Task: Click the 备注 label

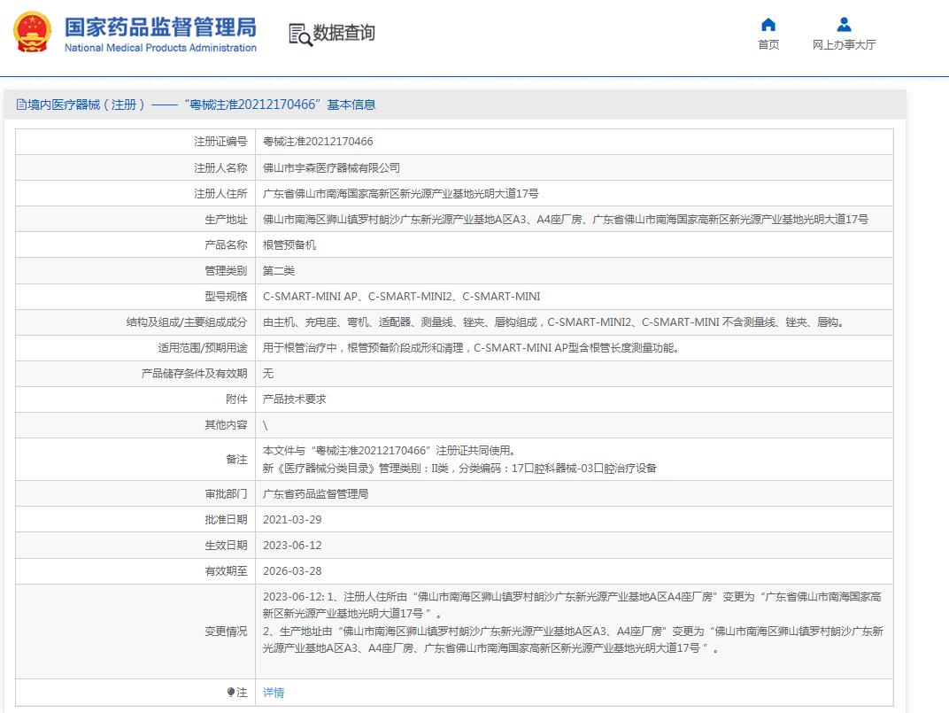Action: 236,460
